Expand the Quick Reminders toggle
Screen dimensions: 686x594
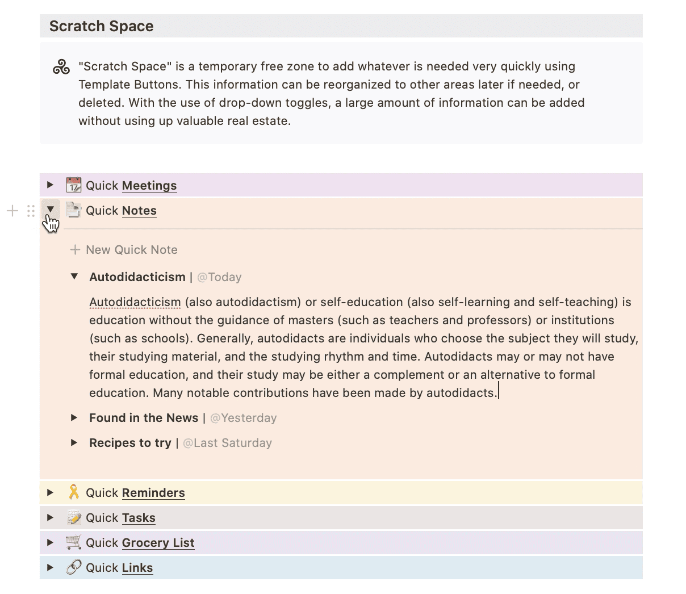pos(51,492)
